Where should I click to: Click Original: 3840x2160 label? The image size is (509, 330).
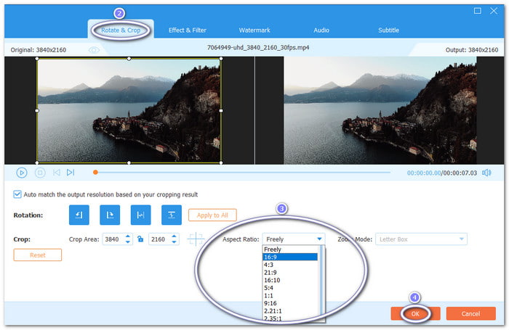(x=39, y=50)
